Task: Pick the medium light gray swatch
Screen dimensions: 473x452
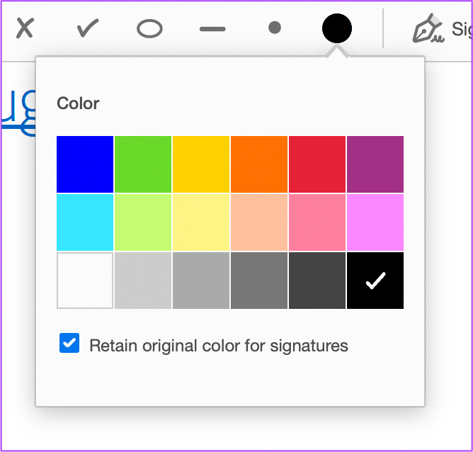Action: 201,281
